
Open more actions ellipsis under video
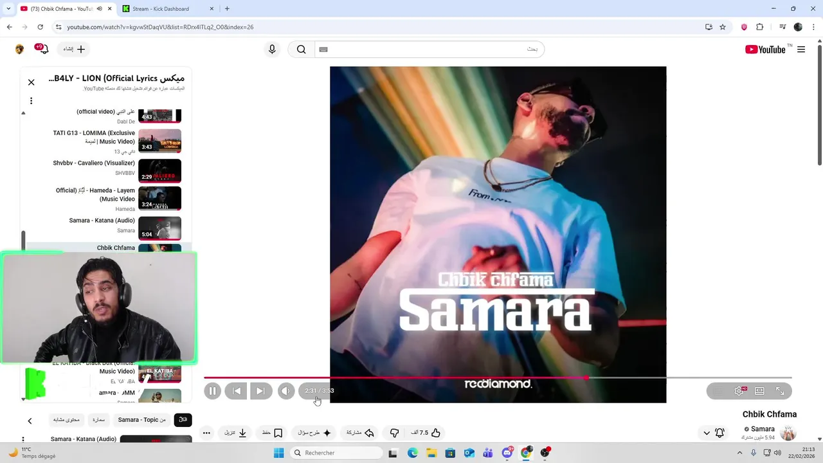(x=206, y=433)
